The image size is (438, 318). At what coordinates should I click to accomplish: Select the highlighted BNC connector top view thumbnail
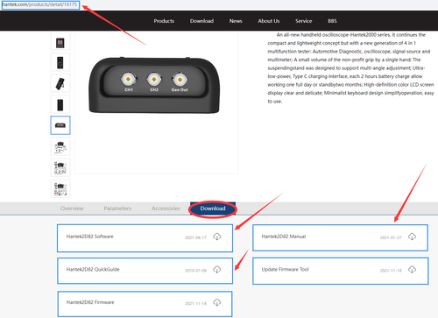coord(60,125)
